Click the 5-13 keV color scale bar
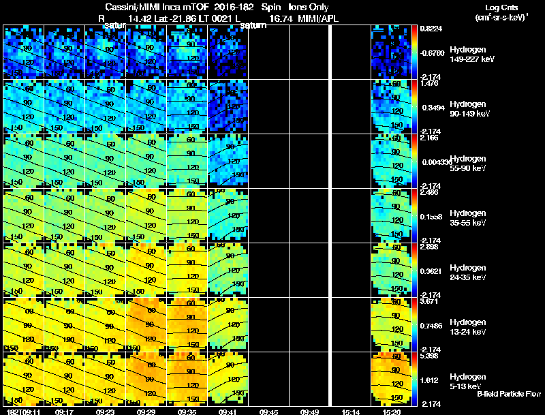 click(x=415, y=379)
